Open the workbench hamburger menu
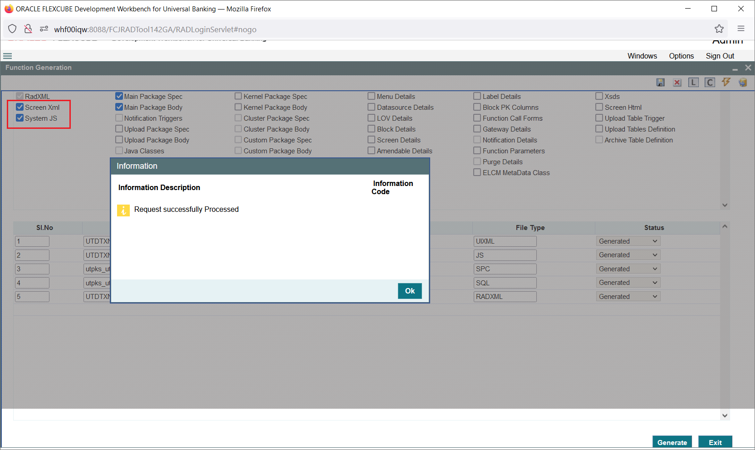Image resolution: width=755 pixels, height=450 pixels. (7, 56)
